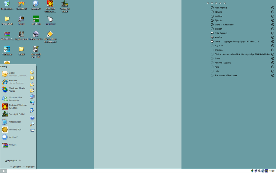Open the expander next to The Master of Darkness
276x173 pixels.
(272, 75)
